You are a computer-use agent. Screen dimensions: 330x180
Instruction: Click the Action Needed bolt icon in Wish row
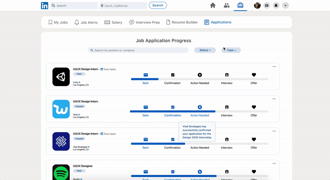[x=200, y=107]
